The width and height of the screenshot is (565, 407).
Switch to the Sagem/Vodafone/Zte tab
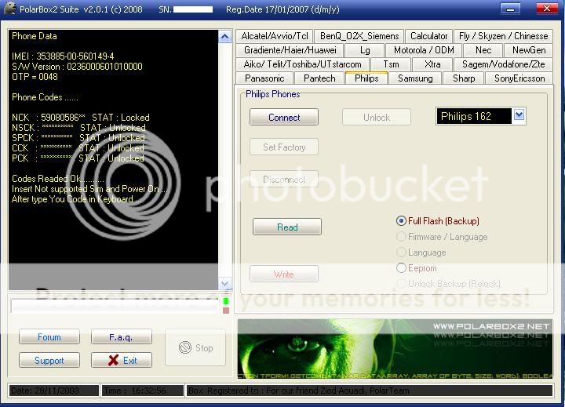pos(503,64)
